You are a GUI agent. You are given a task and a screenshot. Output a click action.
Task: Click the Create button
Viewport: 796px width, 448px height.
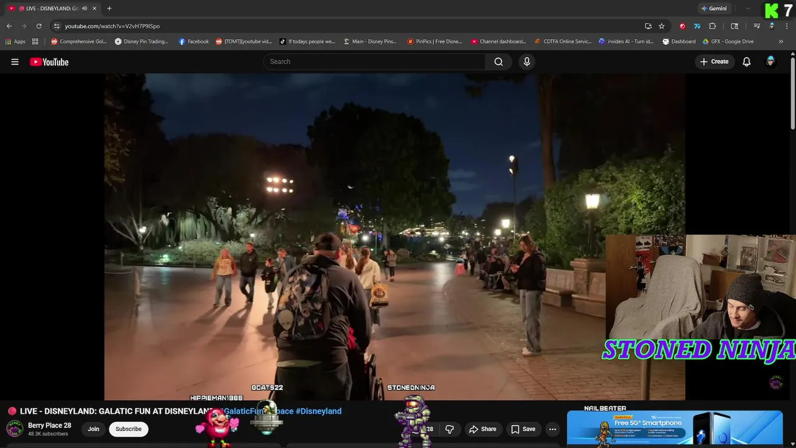714,62
